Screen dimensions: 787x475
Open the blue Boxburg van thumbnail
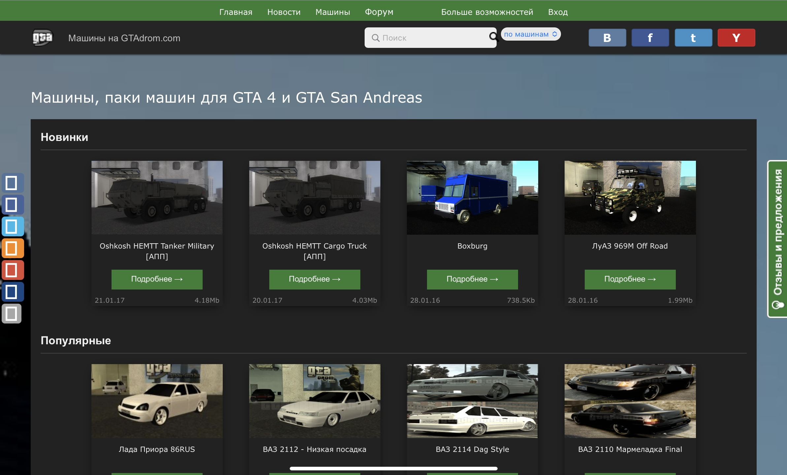472,197
